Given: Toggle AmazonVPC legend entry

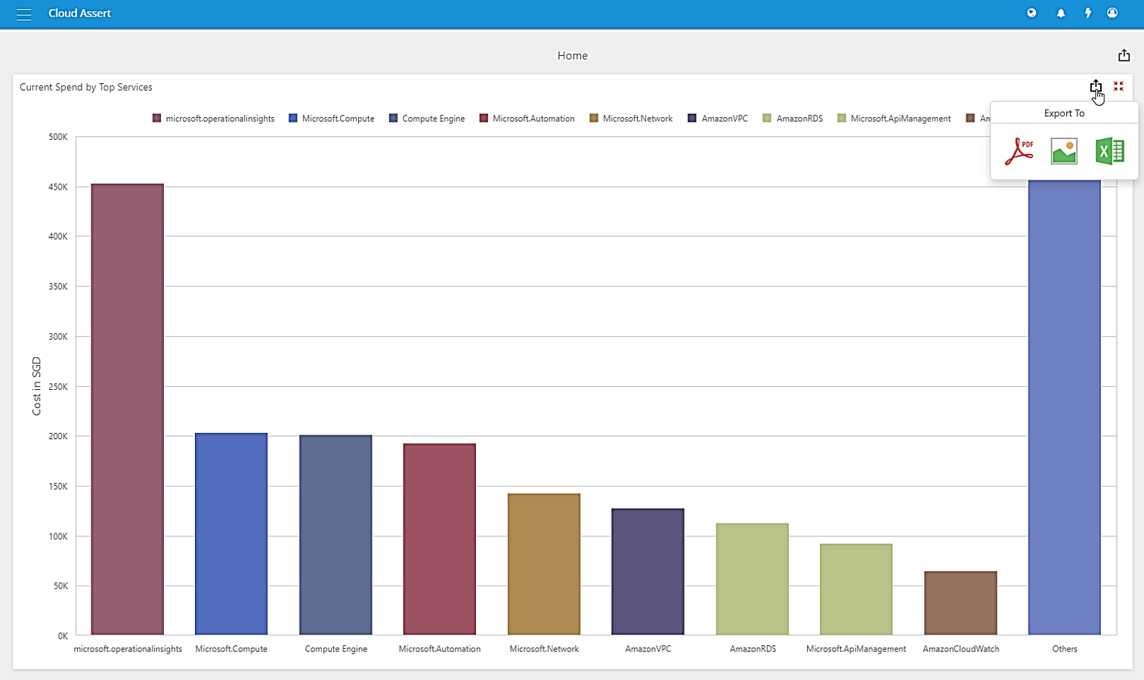Looking at the screenshot, I should pyautogui.click(x=718, y=119).
